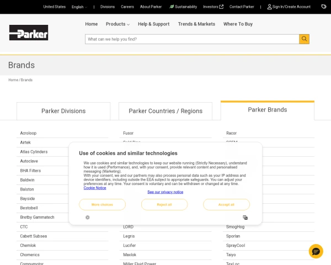Screen dimensions: 331x265
Task: Open Trends & Markets menu
Action: pos(196,24)
